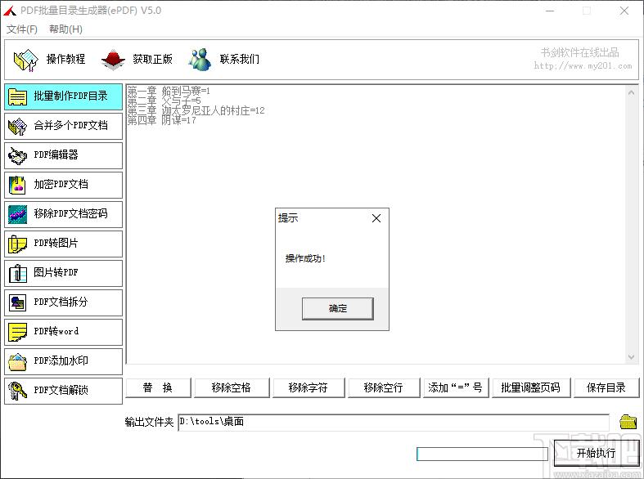Screen dimensions: 644x479
Task: Choose the 加密PDF文档 tool
Action: point(63,185)
